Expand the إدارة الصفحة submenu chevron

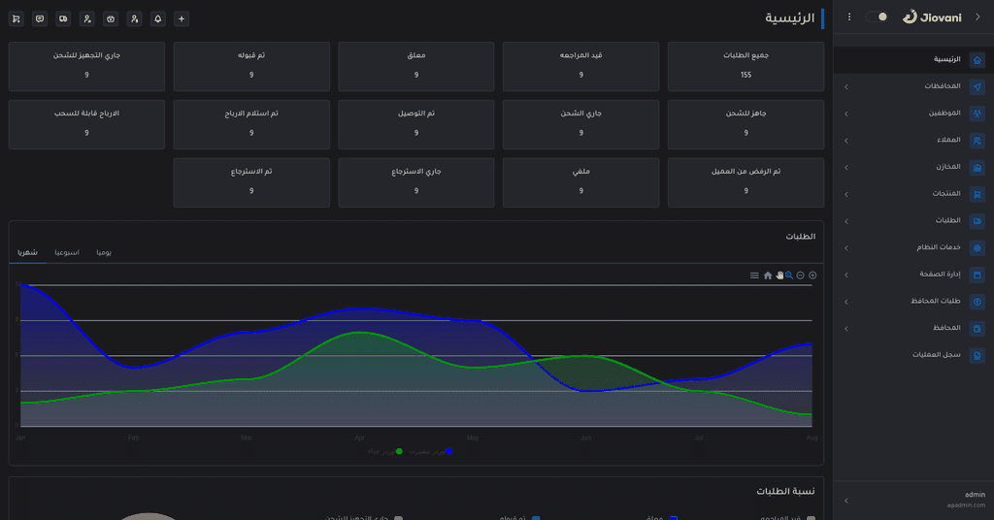846,275
